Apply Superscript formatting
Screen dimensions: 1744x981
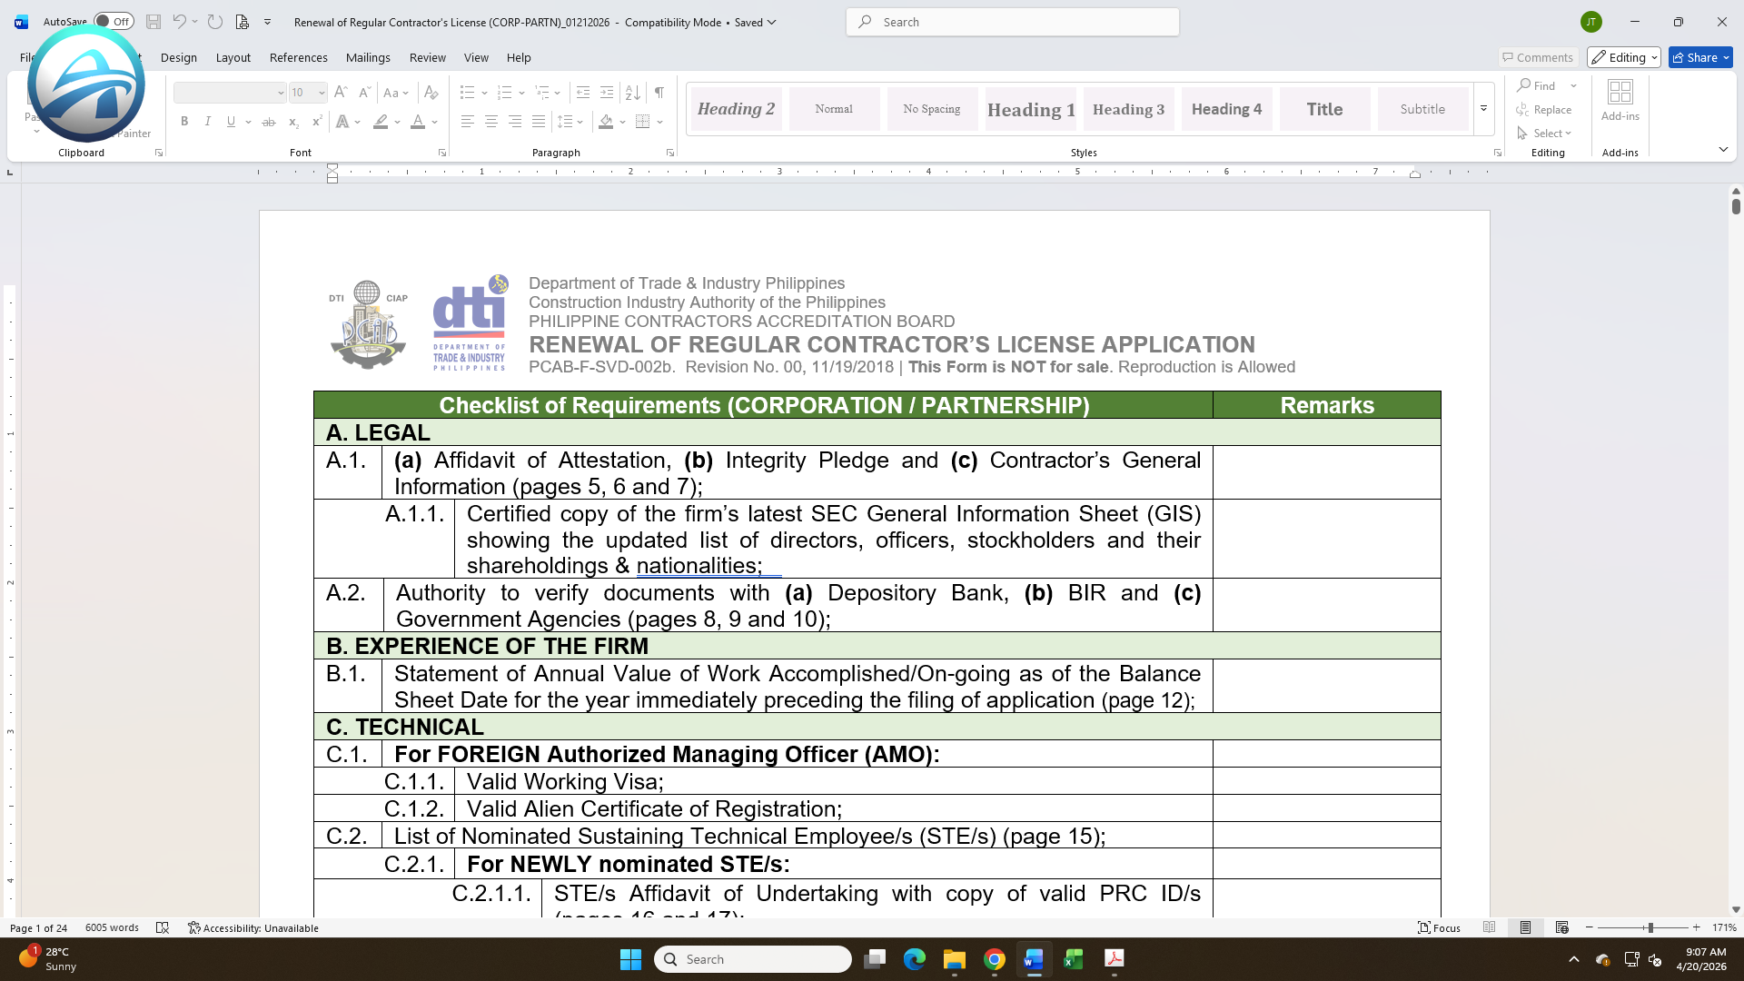317,122
